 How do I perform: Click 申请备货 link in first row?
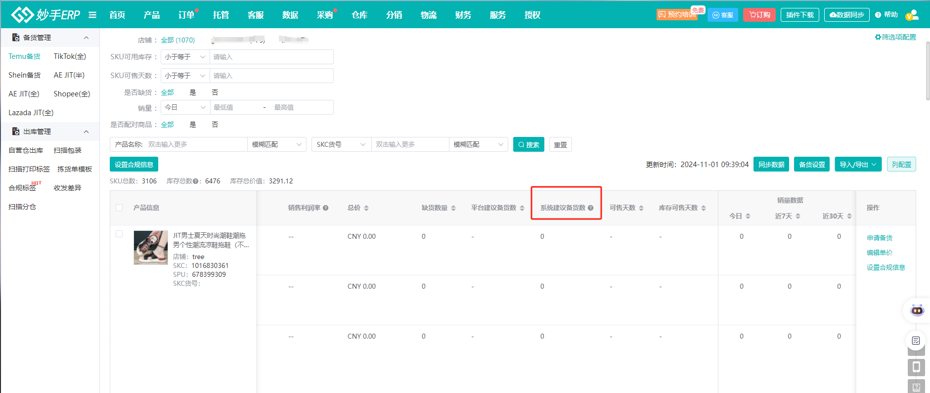point(880,238)
